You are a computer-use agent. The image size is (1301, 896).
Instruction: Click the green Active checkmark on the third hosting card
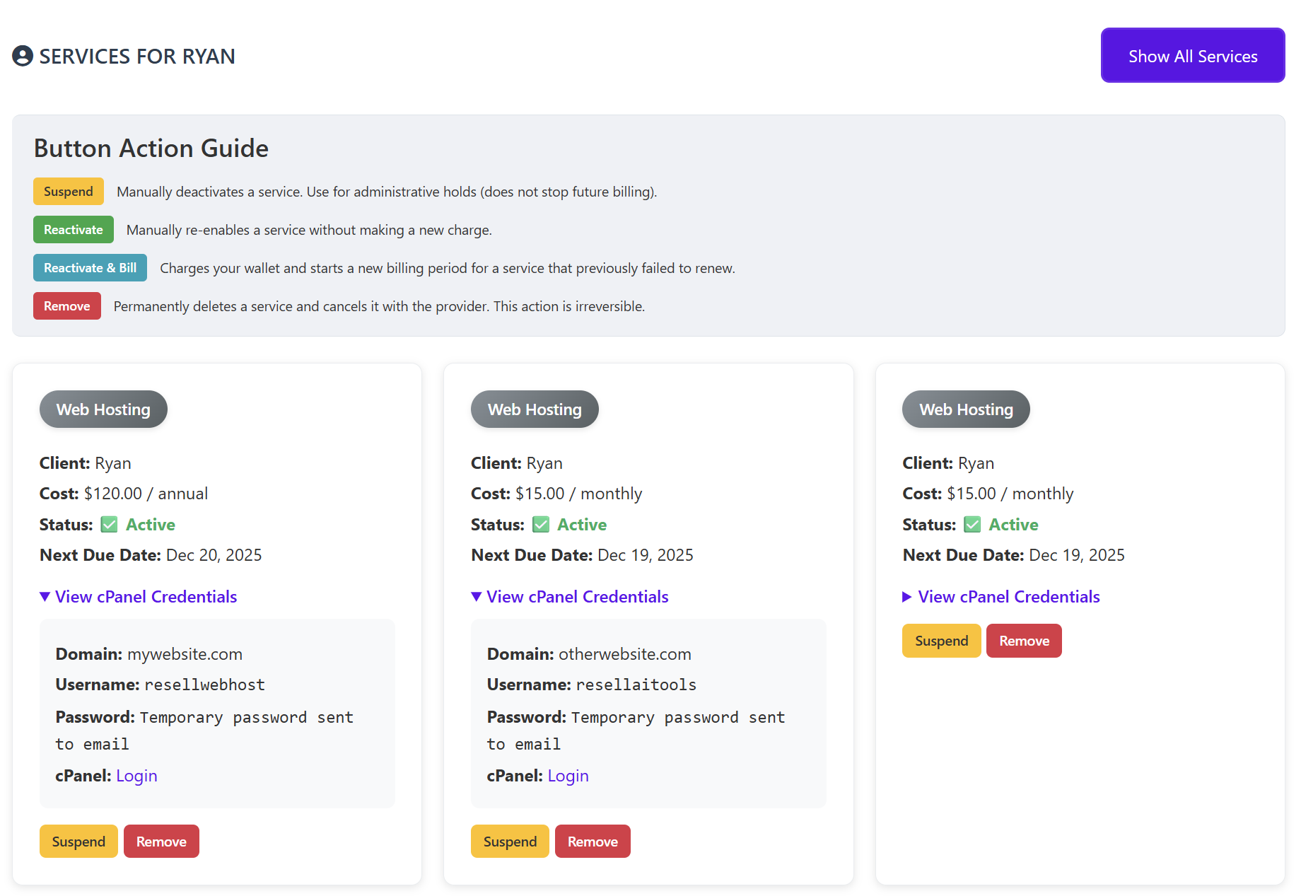click(972, 524)
